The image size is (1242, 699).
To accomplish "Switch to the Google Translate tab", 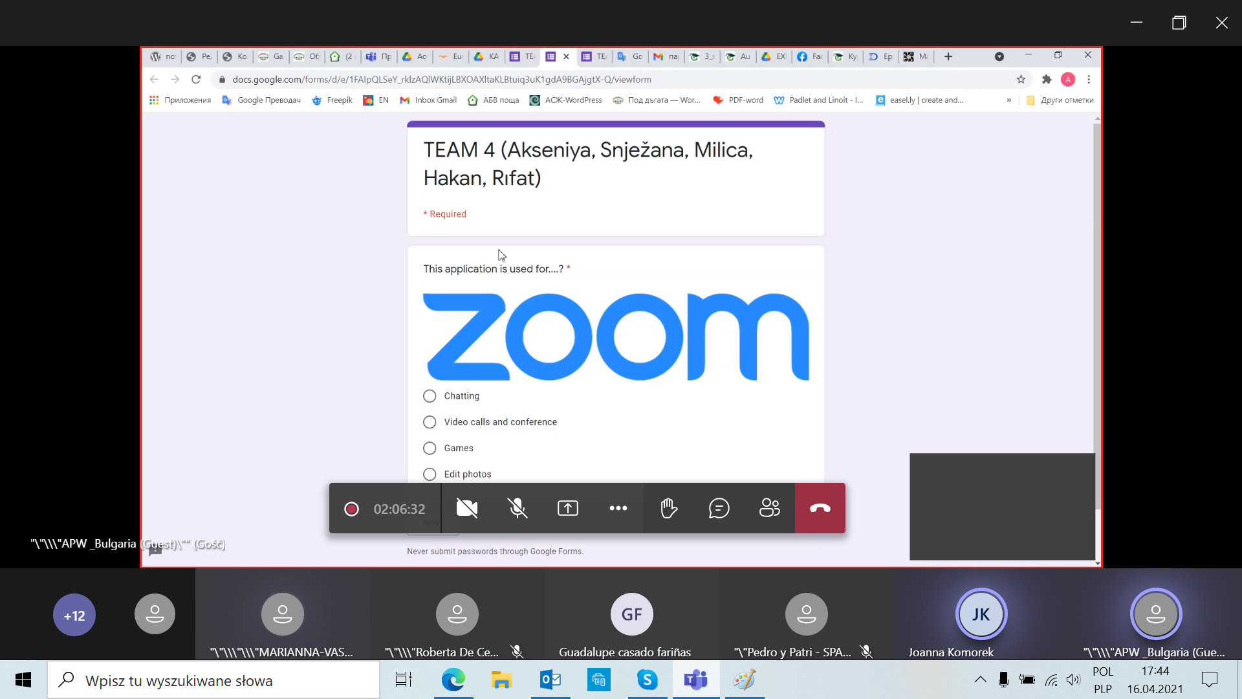I will [x=629, y=56].
